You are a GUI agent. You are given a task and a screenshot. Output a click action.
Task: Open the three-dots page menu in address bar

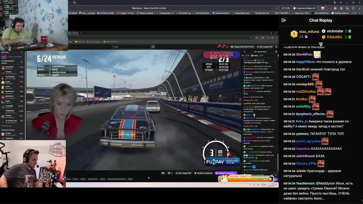(272, 8)
